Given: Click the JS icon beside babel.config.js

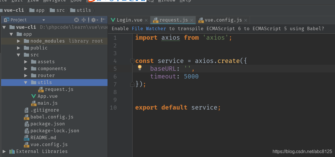Looking at the screenshot, I should coord(26,117).
